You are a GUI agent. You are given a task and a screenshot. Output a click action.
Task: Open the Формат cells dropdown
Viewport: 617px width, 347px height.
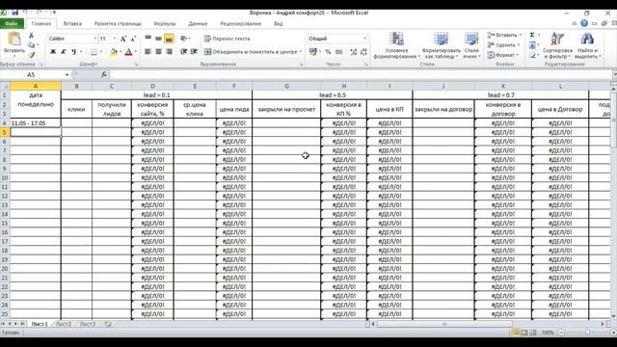503,55
